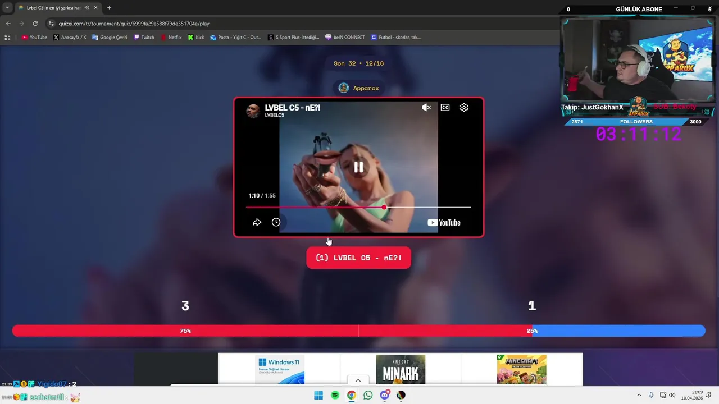The width and height of the screenshot is (719, 404).
Task: Open Discord from the taskbar
Action: pos(384,395)
